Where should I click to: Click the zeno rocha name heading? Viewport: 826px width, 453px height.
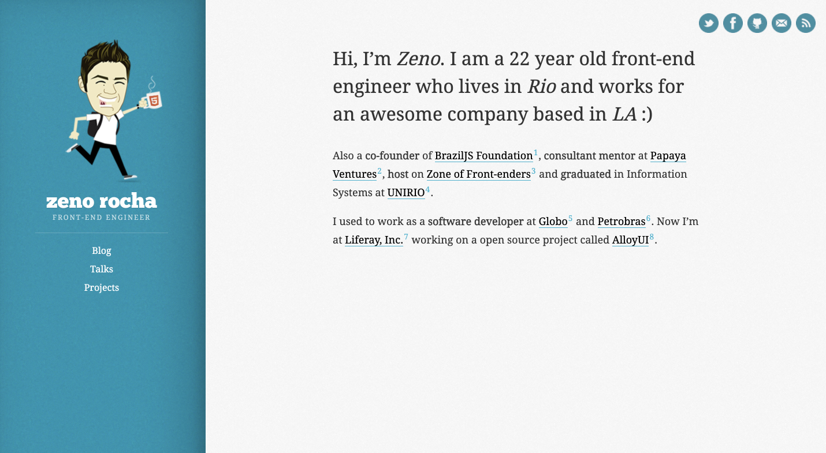click(101, 202)
